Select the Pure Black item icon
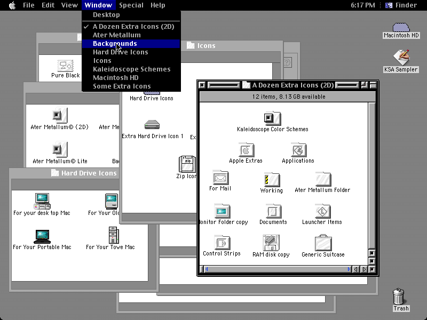The image size is (427, 320). [65, 66]
